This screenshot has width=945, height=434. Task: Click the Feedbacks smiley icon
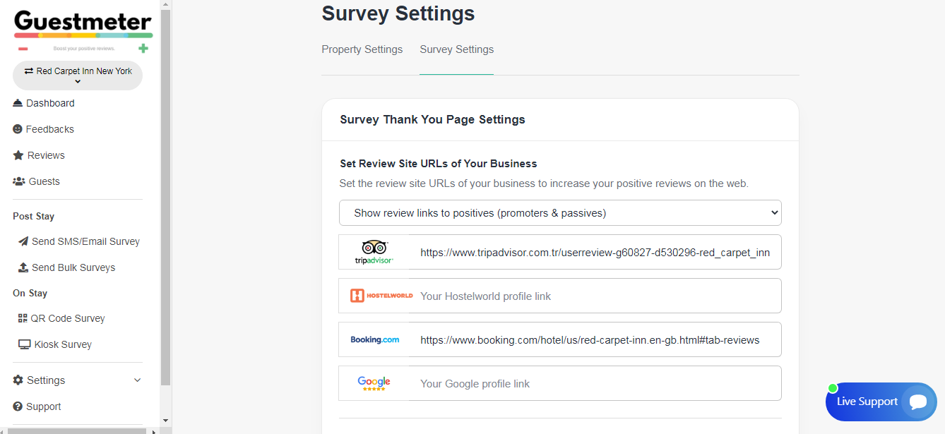(x=18, y=129)
